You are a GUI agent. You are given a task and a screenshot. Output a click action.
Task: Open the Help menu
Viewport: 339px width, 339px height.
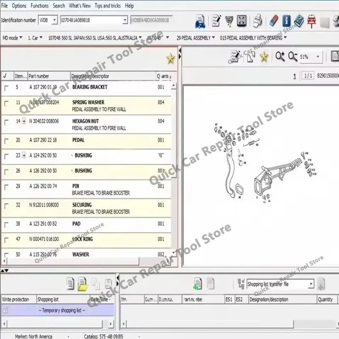[x=129, y=6]
